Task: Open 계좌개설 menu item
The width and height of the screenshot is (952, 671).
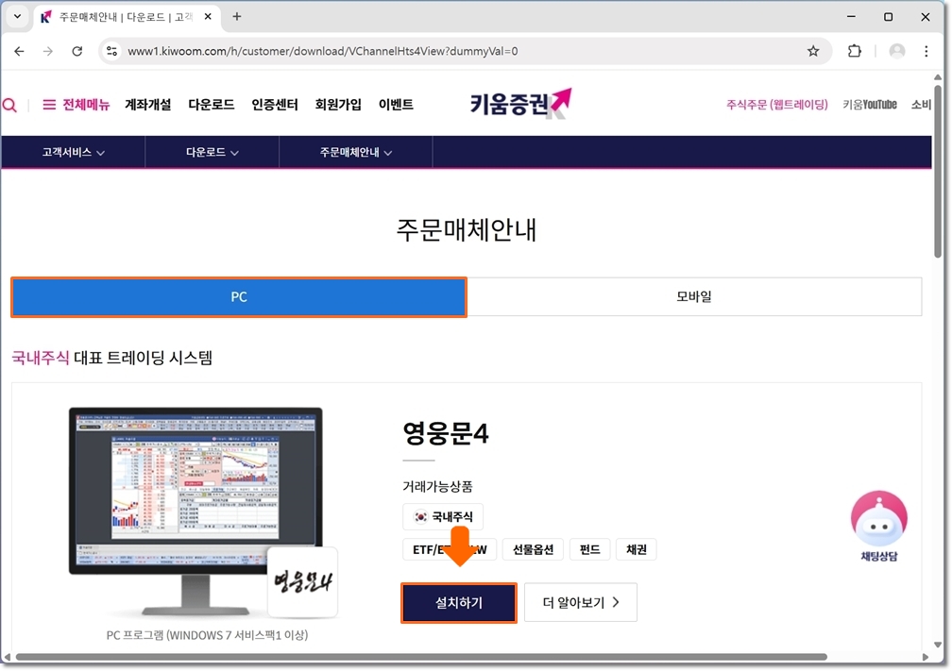Action: click(x=148, y=105)
